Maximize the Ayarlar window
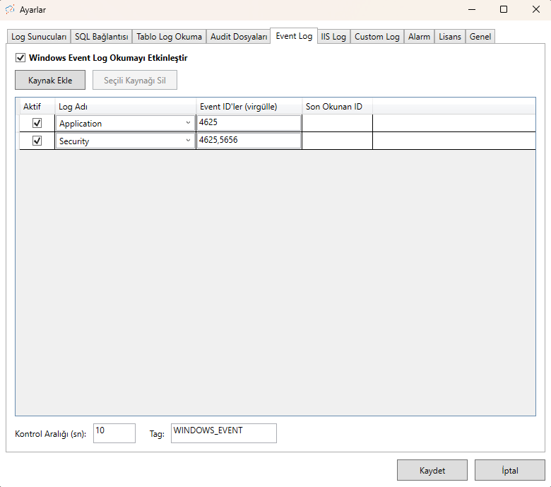Viewport: 551px width, 487px height. pos(504,9)
